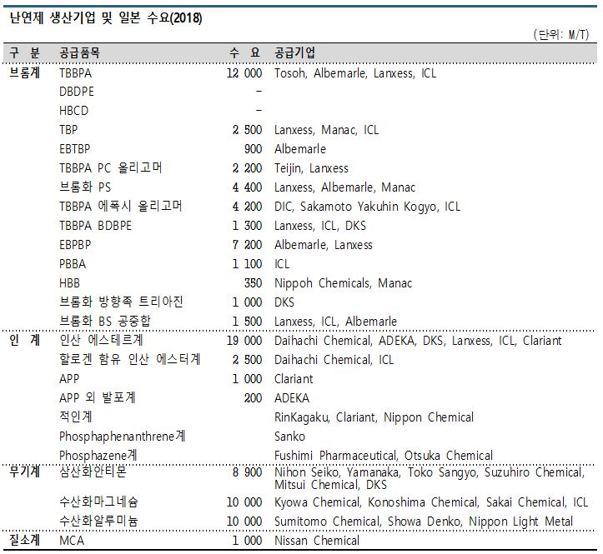Screen dimensions: 603x554
Task: Select the '브롬계' category cell
Action: tap(24, 72)
